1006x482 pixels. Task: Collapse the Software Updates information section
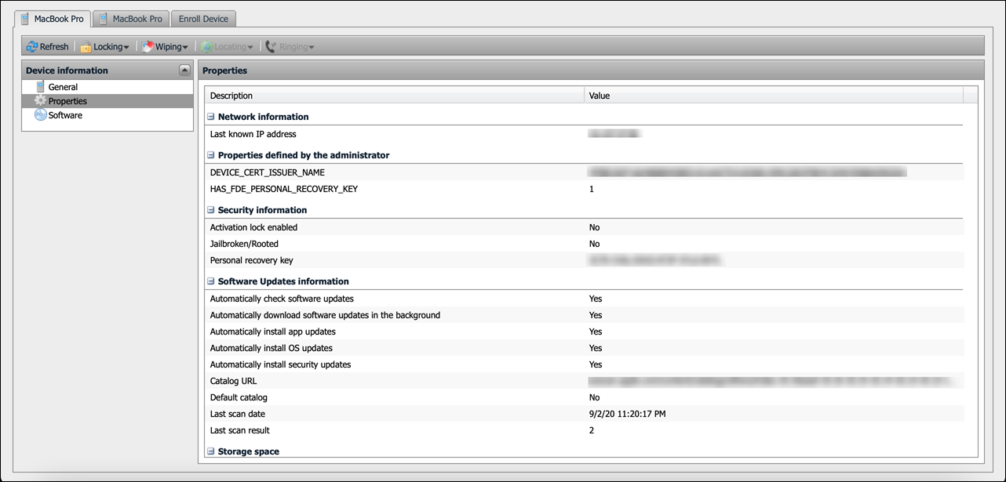tap(211, 281)
